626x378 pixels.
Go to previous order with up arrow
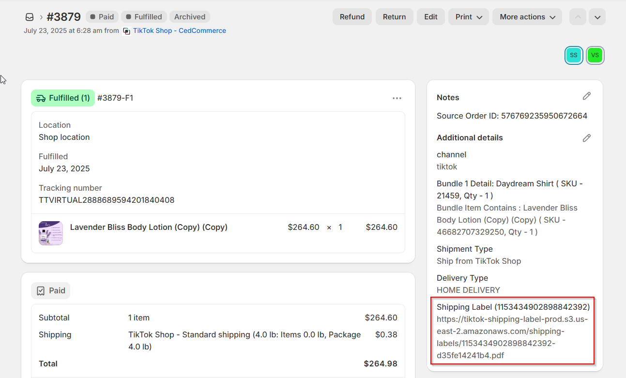tap(577, 17)
